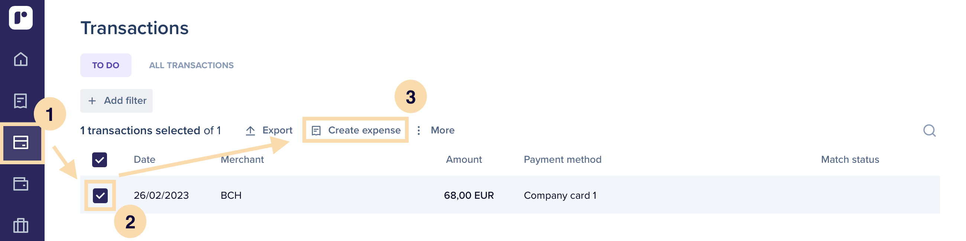966x241 pixels.
Task: Open the Expenses receipt icon in sidebar
Action: pyautogui.click(x=21, y=101)
